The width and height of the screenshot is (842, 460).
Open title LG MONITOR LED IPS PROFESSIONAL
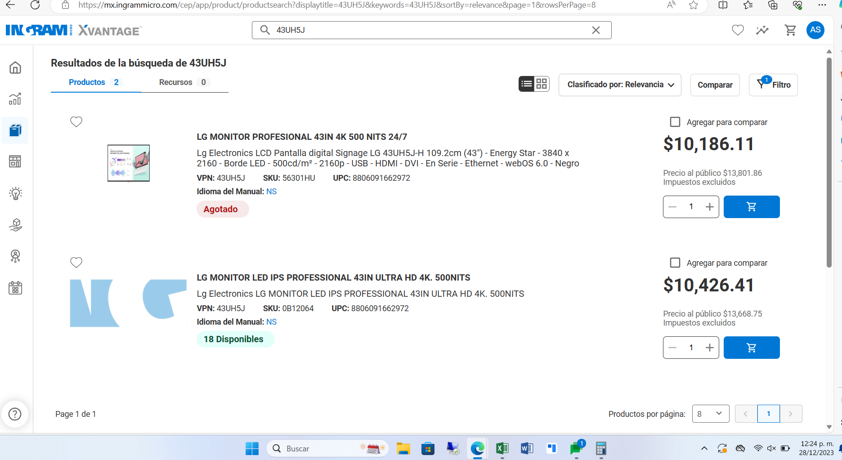333,277
